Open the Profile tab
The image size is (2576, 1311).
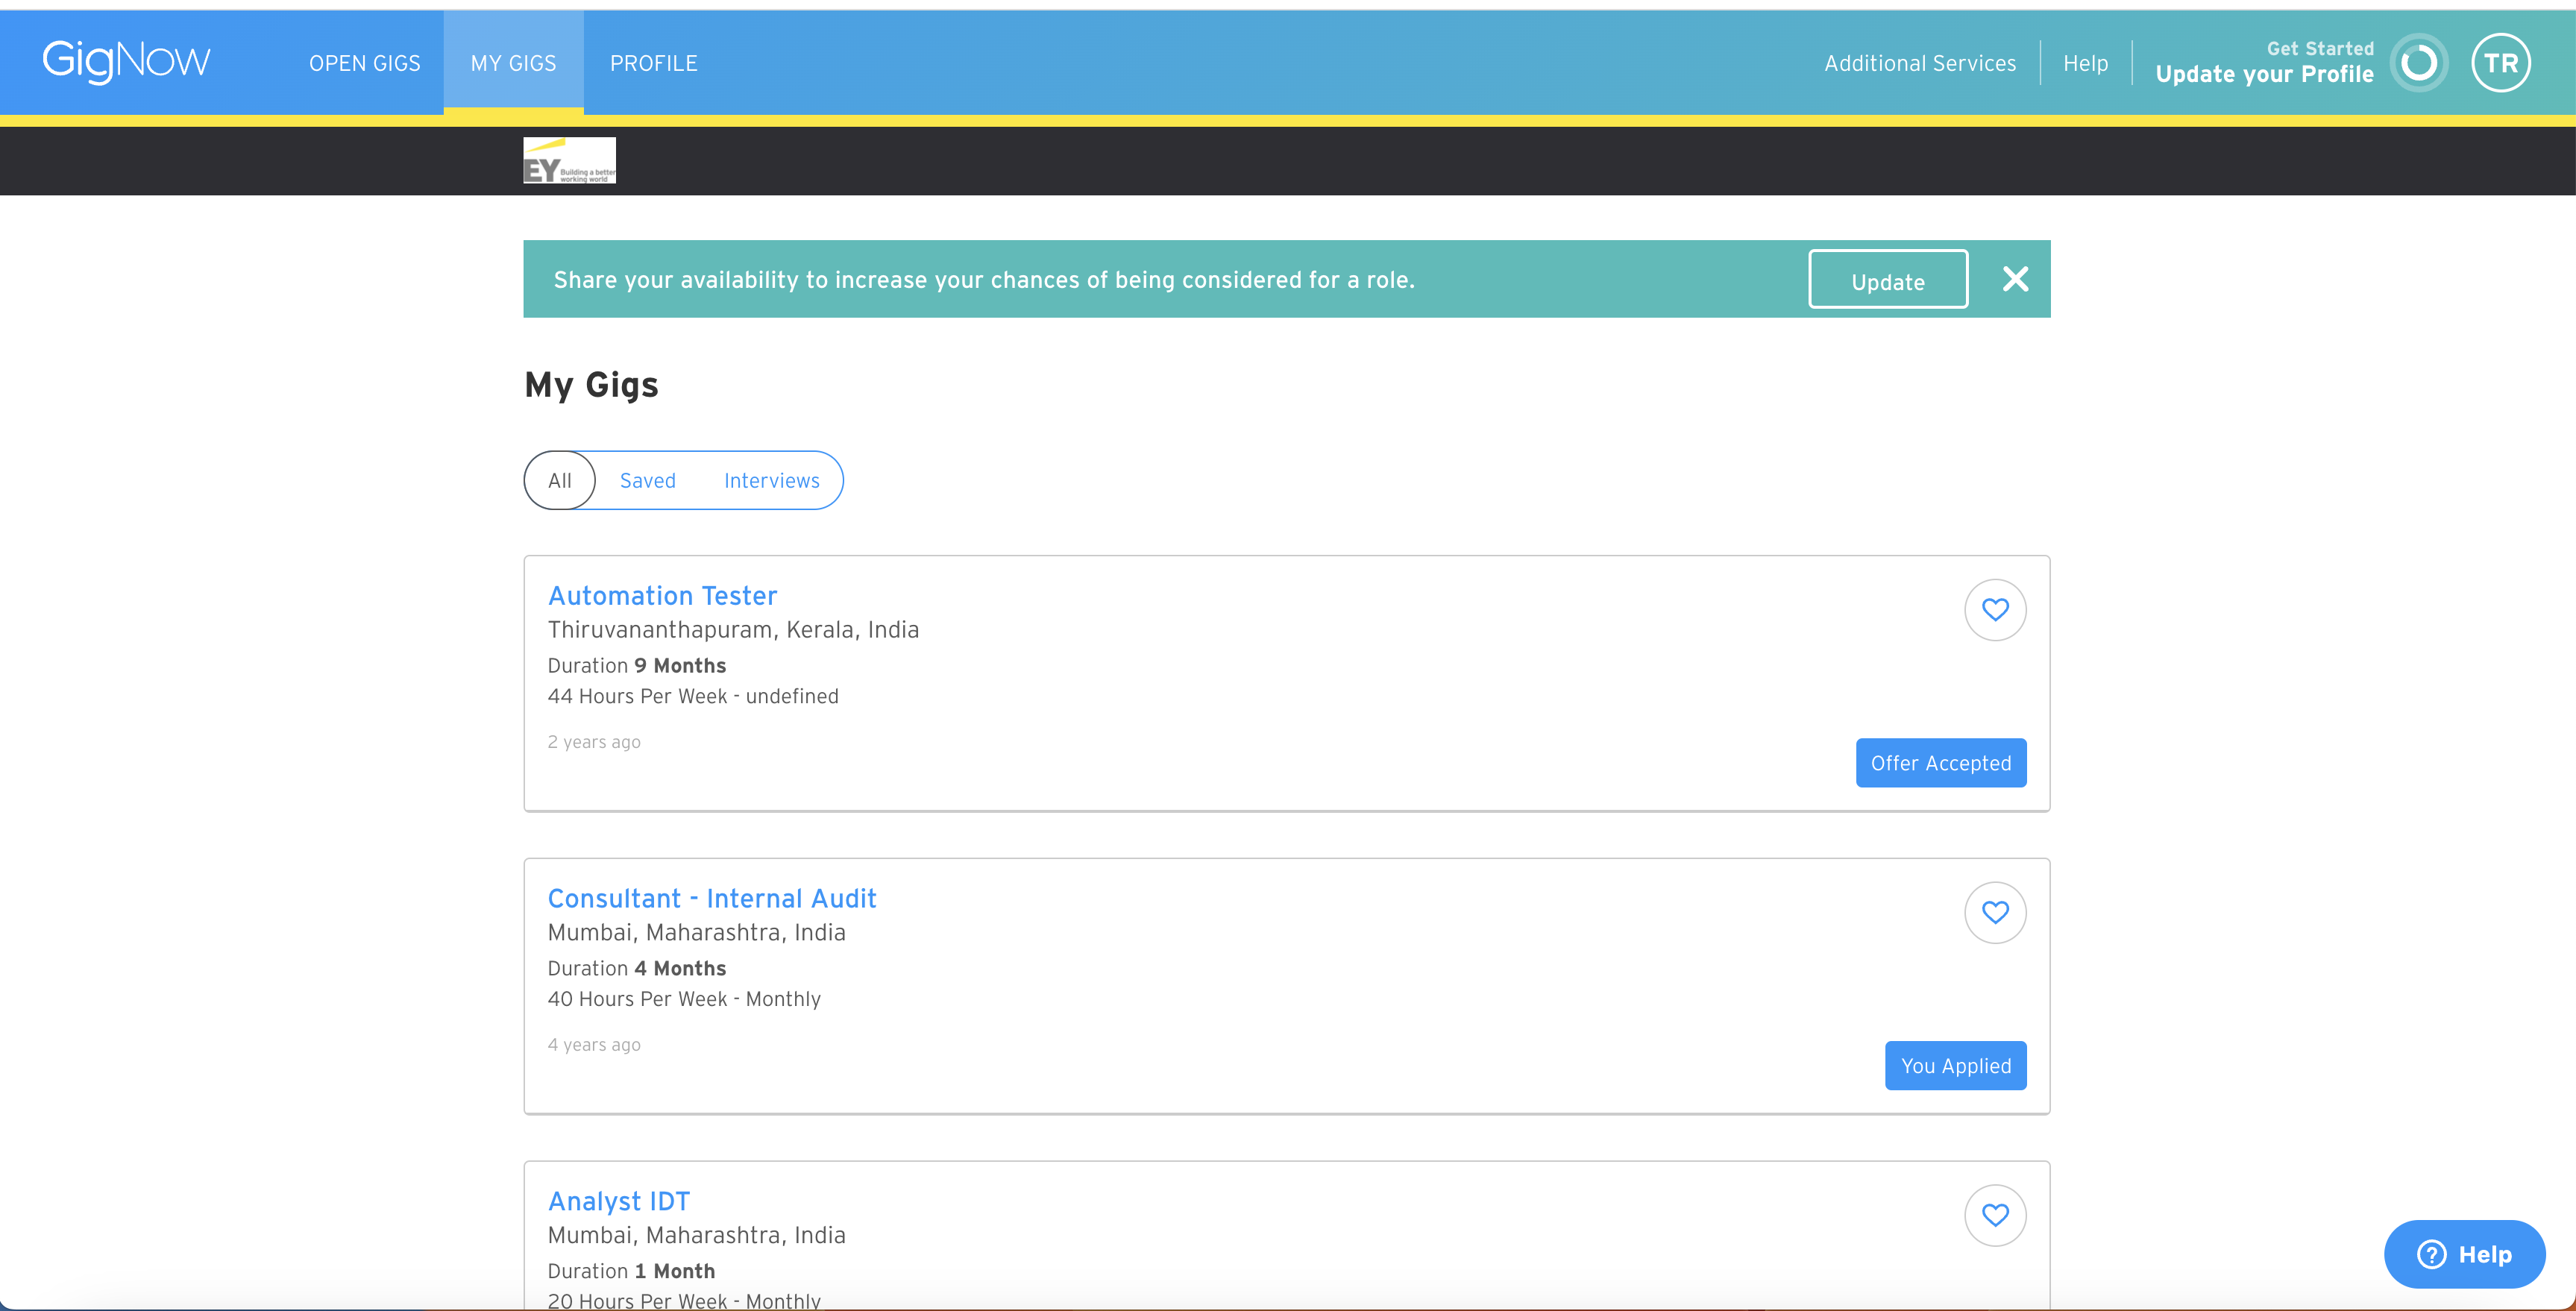653,64
